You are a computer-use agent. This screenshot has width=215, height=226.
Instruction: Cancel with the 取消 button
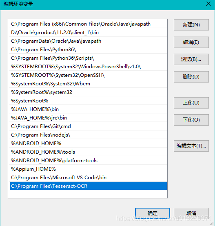(191, 213)
